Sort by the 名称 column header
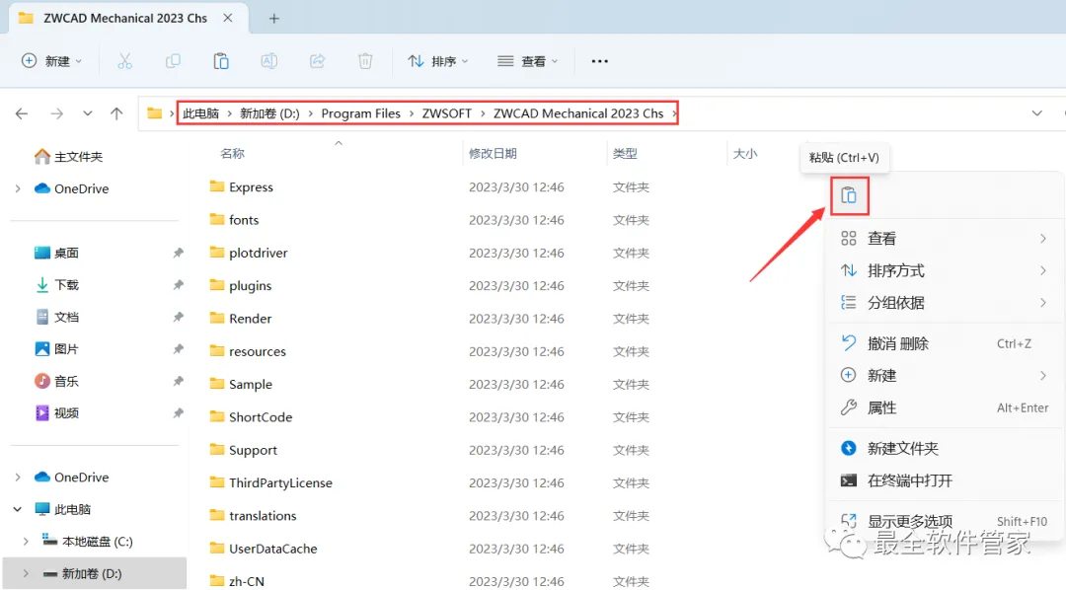 click(232, 154)
